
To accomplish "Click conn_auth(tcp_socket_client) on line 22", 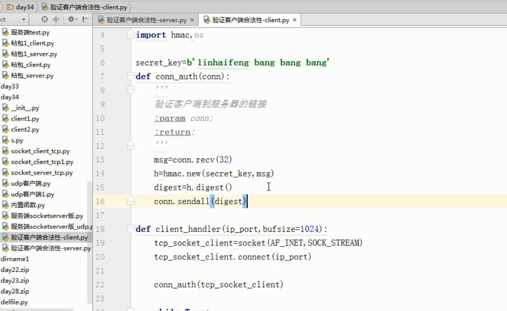I will [219, 285].
